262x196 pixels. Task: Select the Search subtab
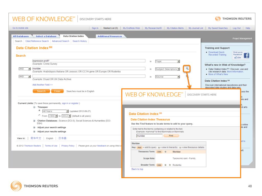(x=18, y=41)
